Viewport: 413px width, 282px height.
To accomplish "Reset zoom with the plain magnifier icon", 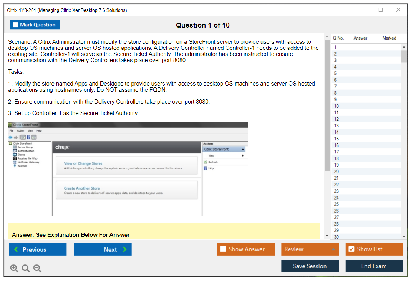I will pos(26,269).
